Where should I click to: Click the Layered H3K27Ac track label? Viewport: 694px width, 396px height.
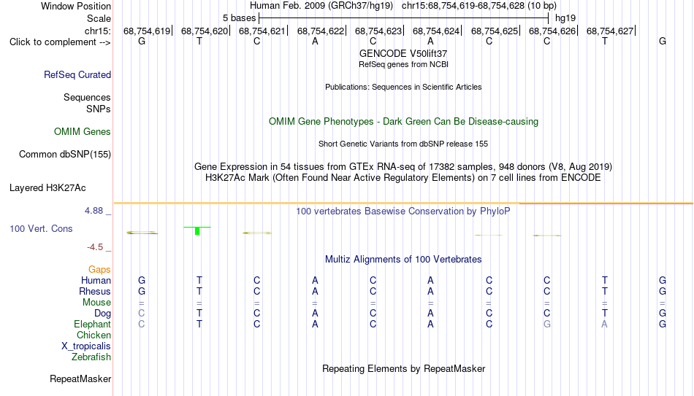47,188
